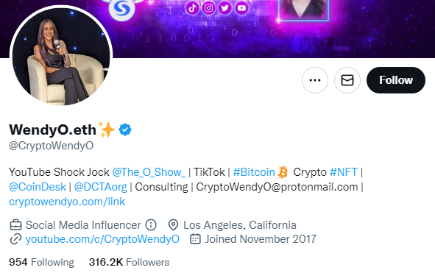Click the envelope message icon
The image size is (435, 273).
click(347, 80)
